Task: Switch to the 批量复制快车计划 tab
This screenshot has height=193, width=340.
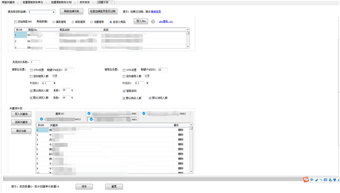Action: point(61,3)
